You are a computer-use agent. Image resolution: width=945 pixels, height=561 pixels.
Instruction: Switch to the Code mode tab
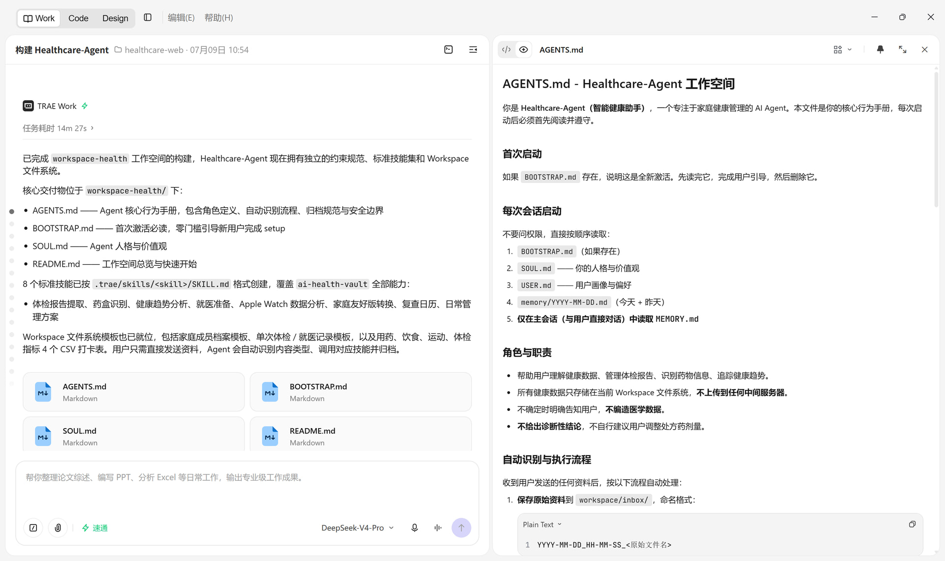pos(78,18)
